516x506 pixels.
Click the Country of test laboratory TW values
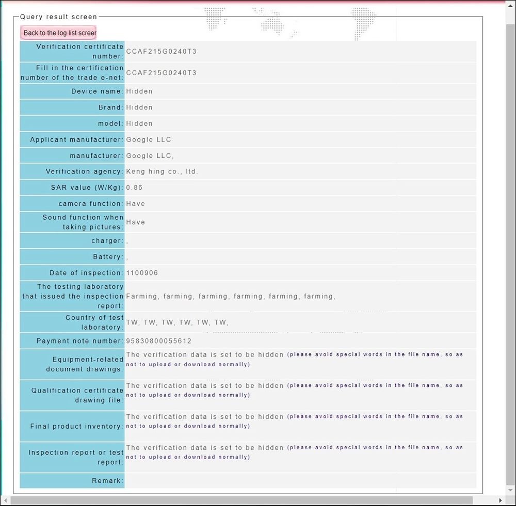(176, 323)
